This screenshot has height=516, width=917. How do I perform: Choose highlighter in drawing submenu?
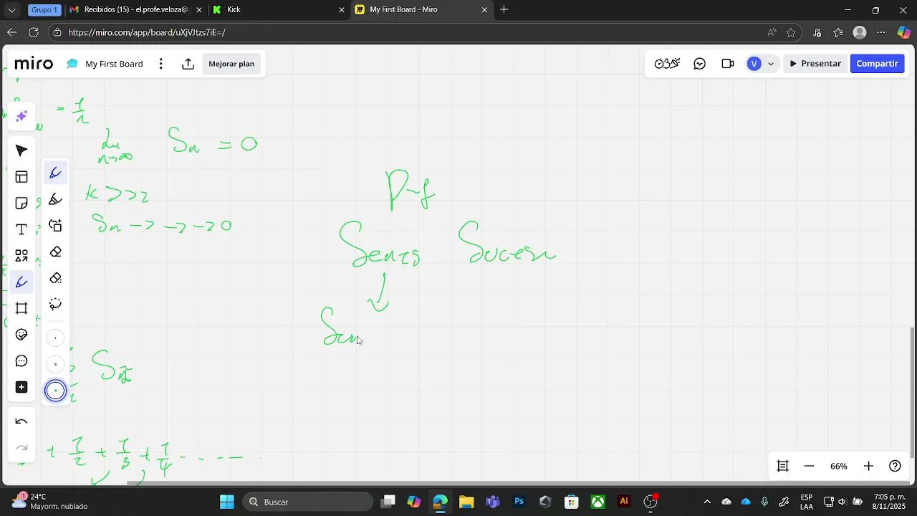pos(55,199)
